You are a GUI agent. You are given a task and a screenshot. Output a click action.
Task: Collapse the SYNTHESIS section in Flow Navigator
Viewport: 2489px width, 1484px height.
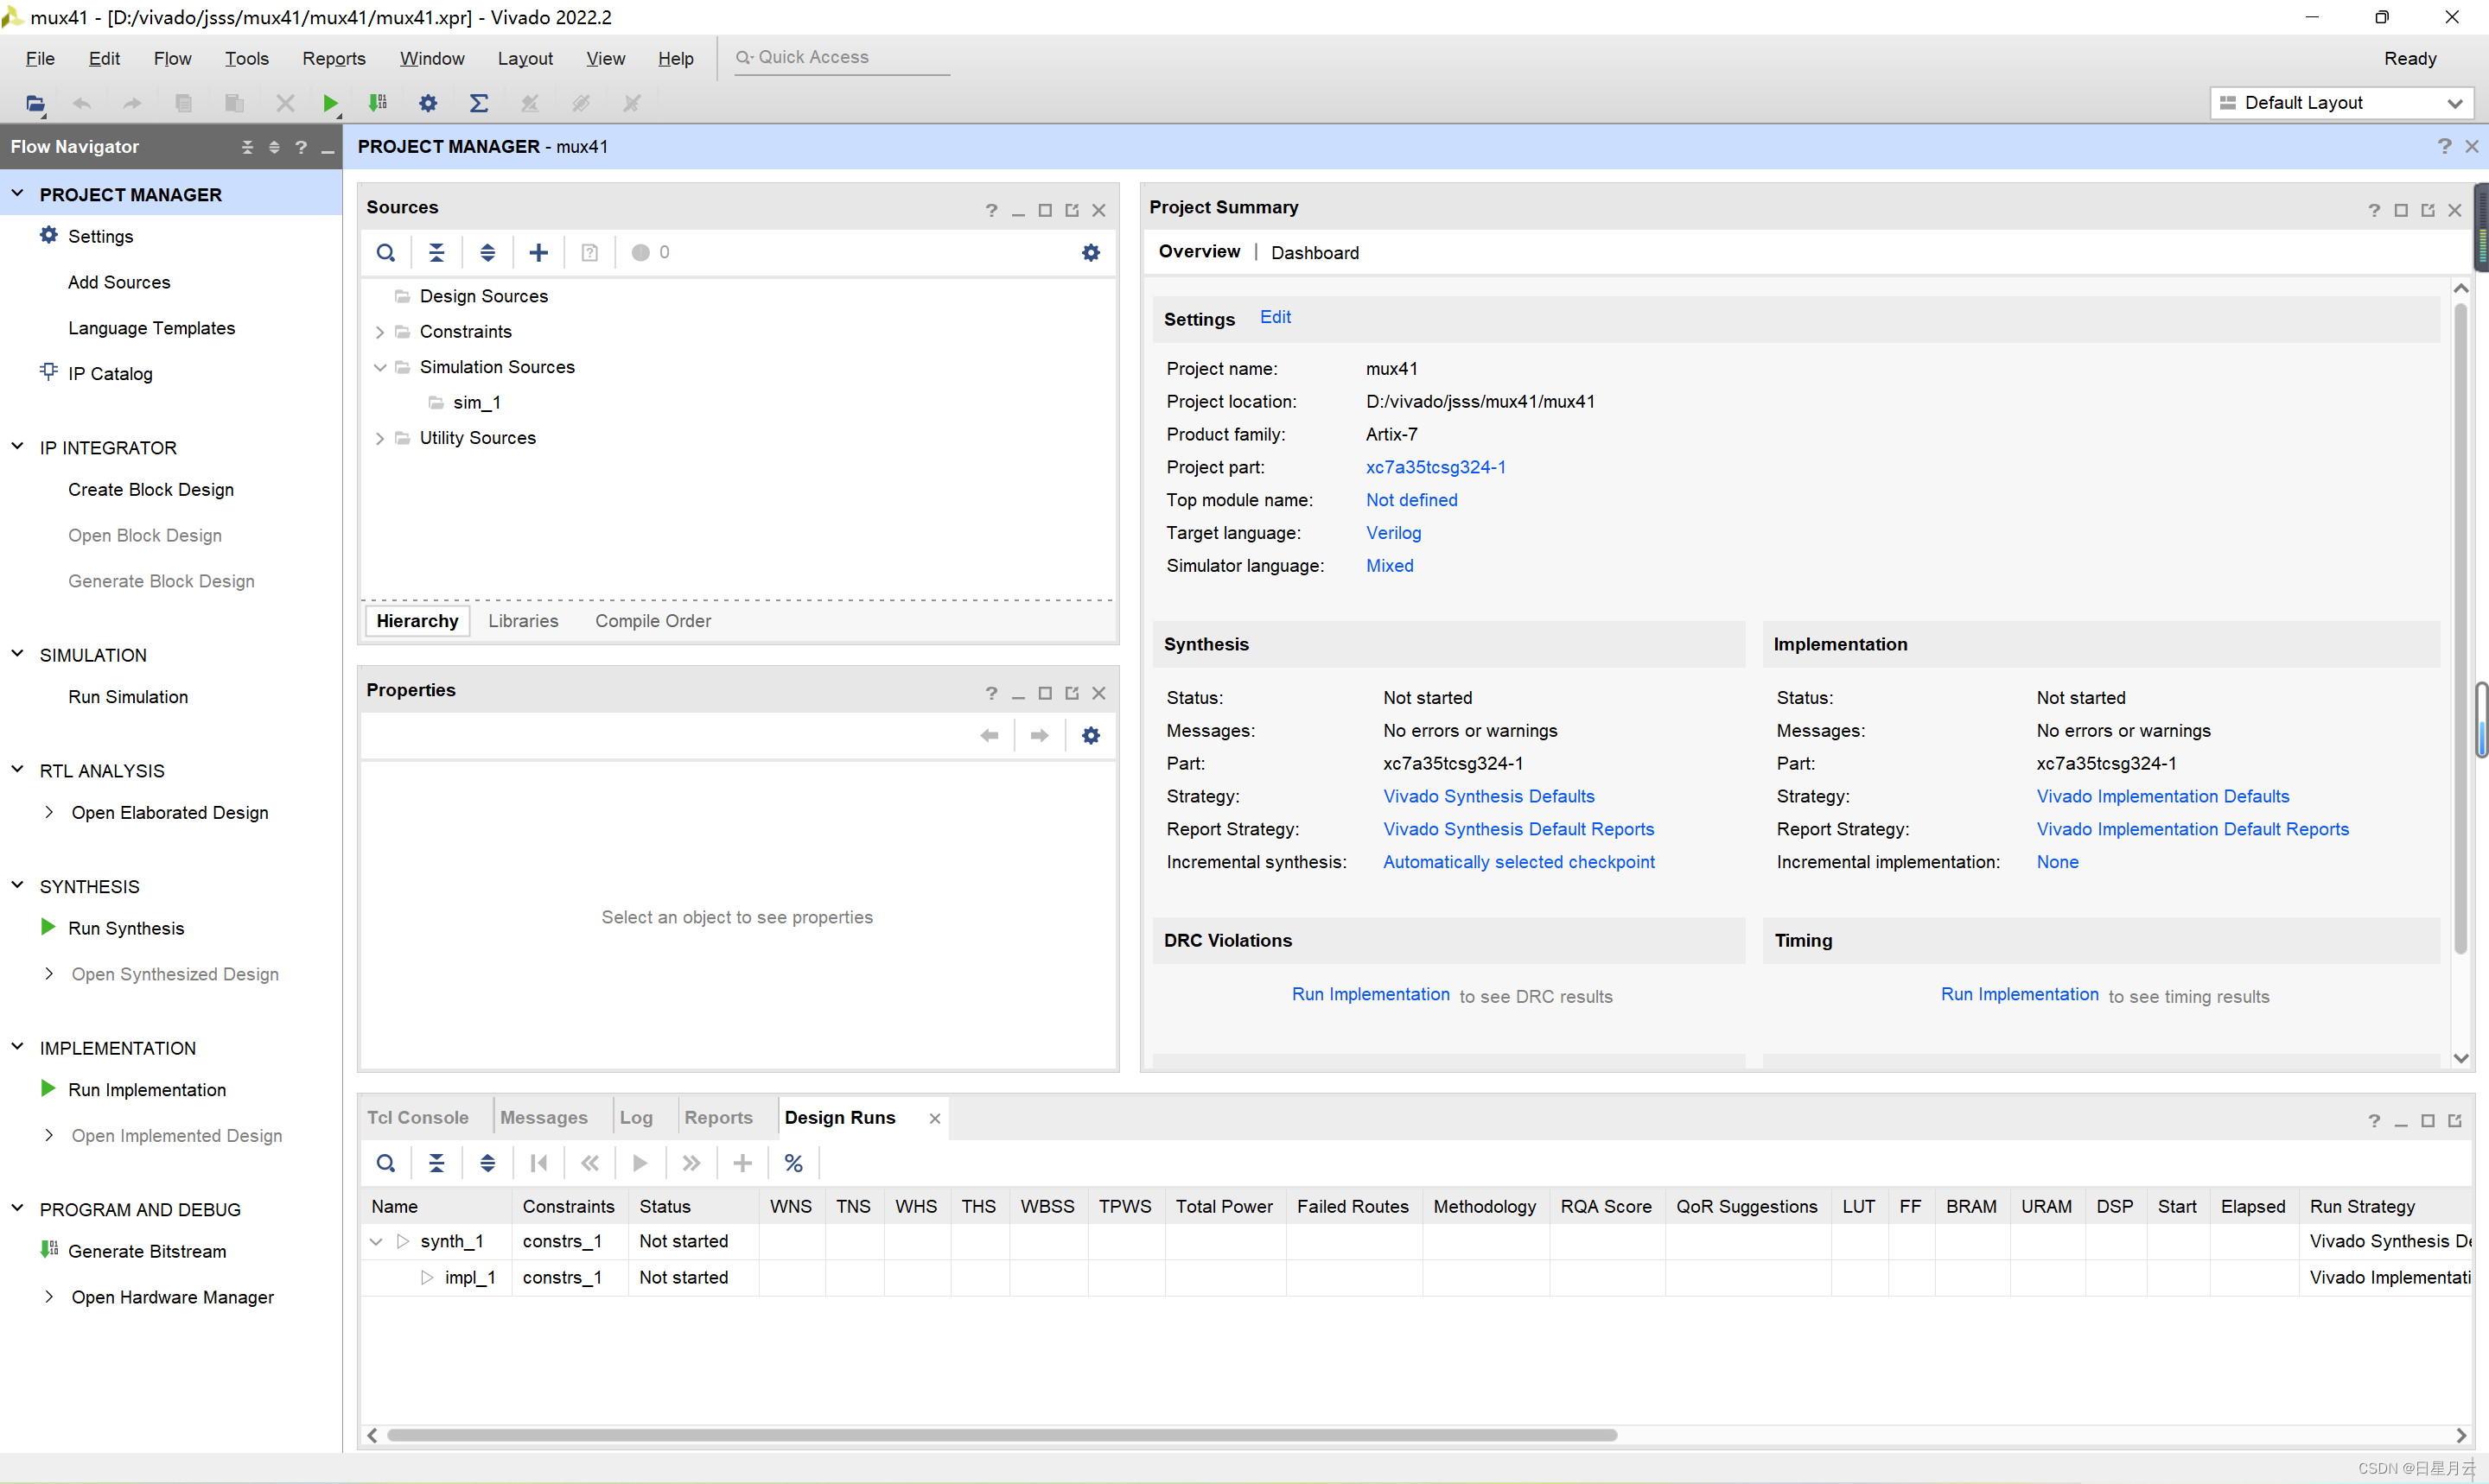(x=17, y=886)
